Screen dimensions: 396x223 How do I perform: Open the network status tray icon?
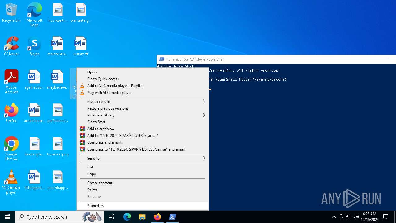[349, 217]
